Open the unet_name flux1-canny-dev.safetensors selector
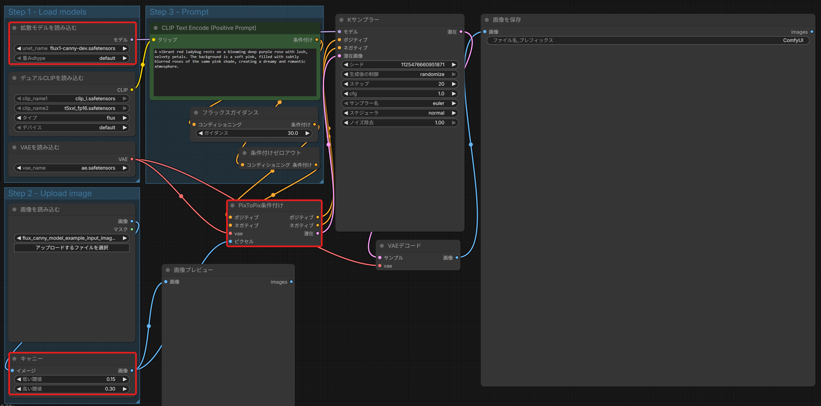This screenshot has width=821, height=406. 72,49
